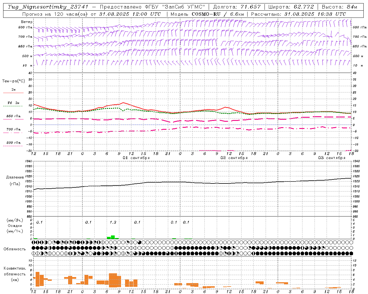Select the 10 м wind level label on left

(28, 65)
